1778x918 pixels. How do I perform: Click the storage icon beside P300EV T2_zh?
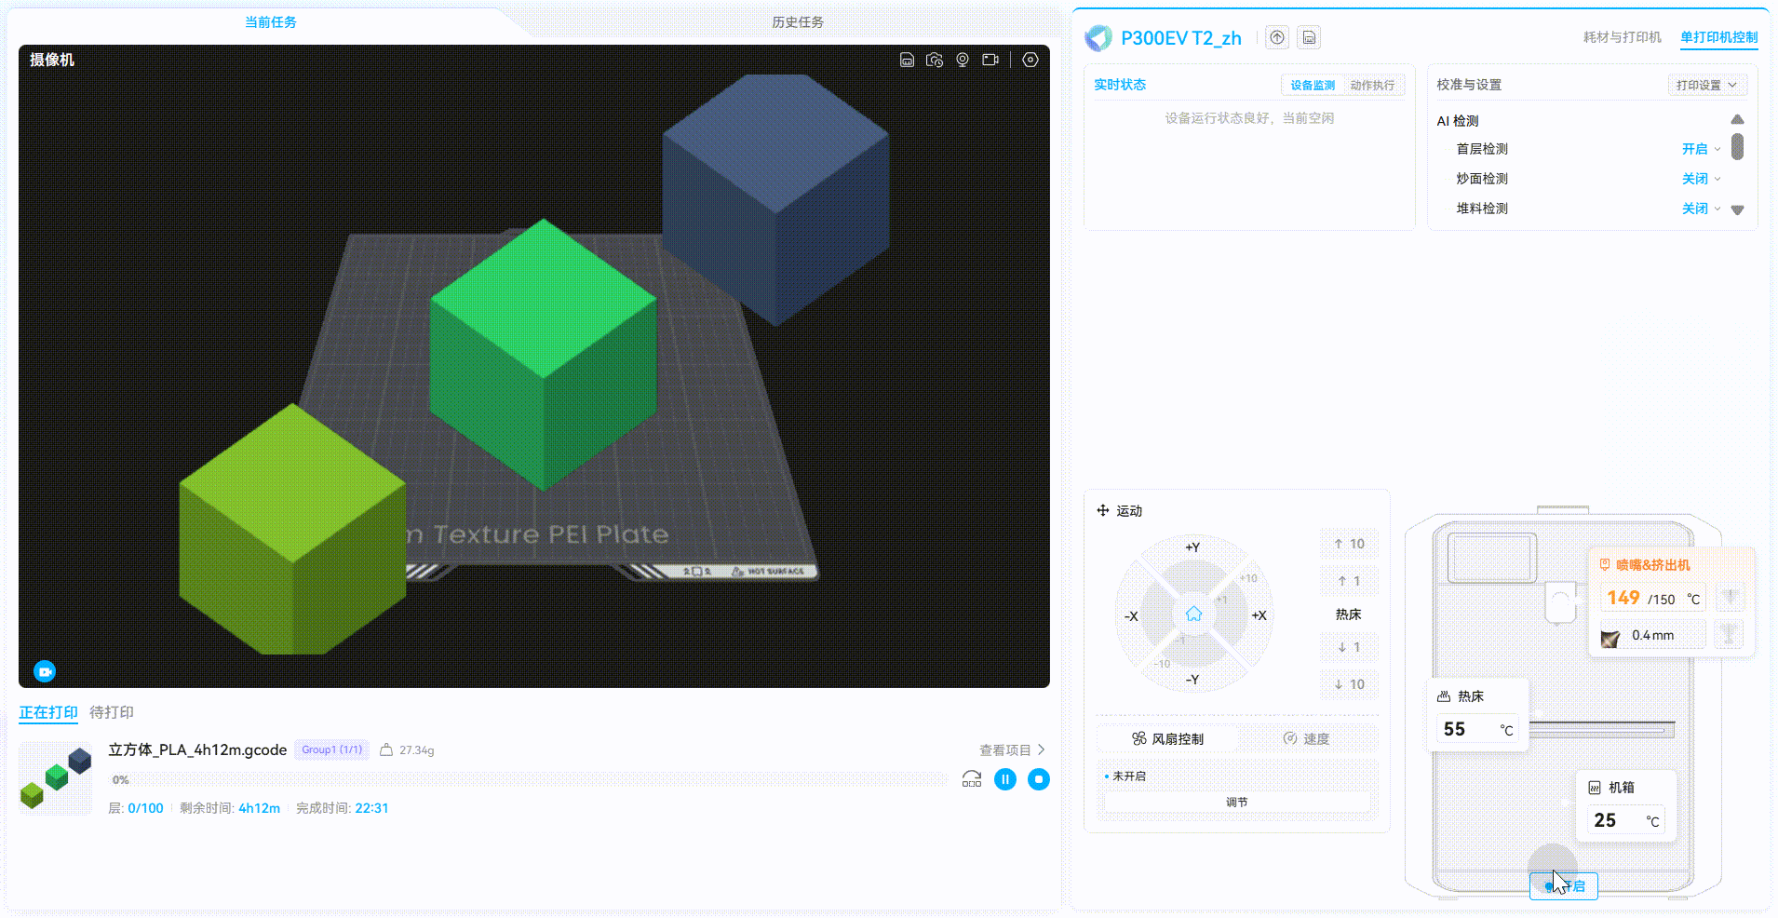(x=1309, y=37)
